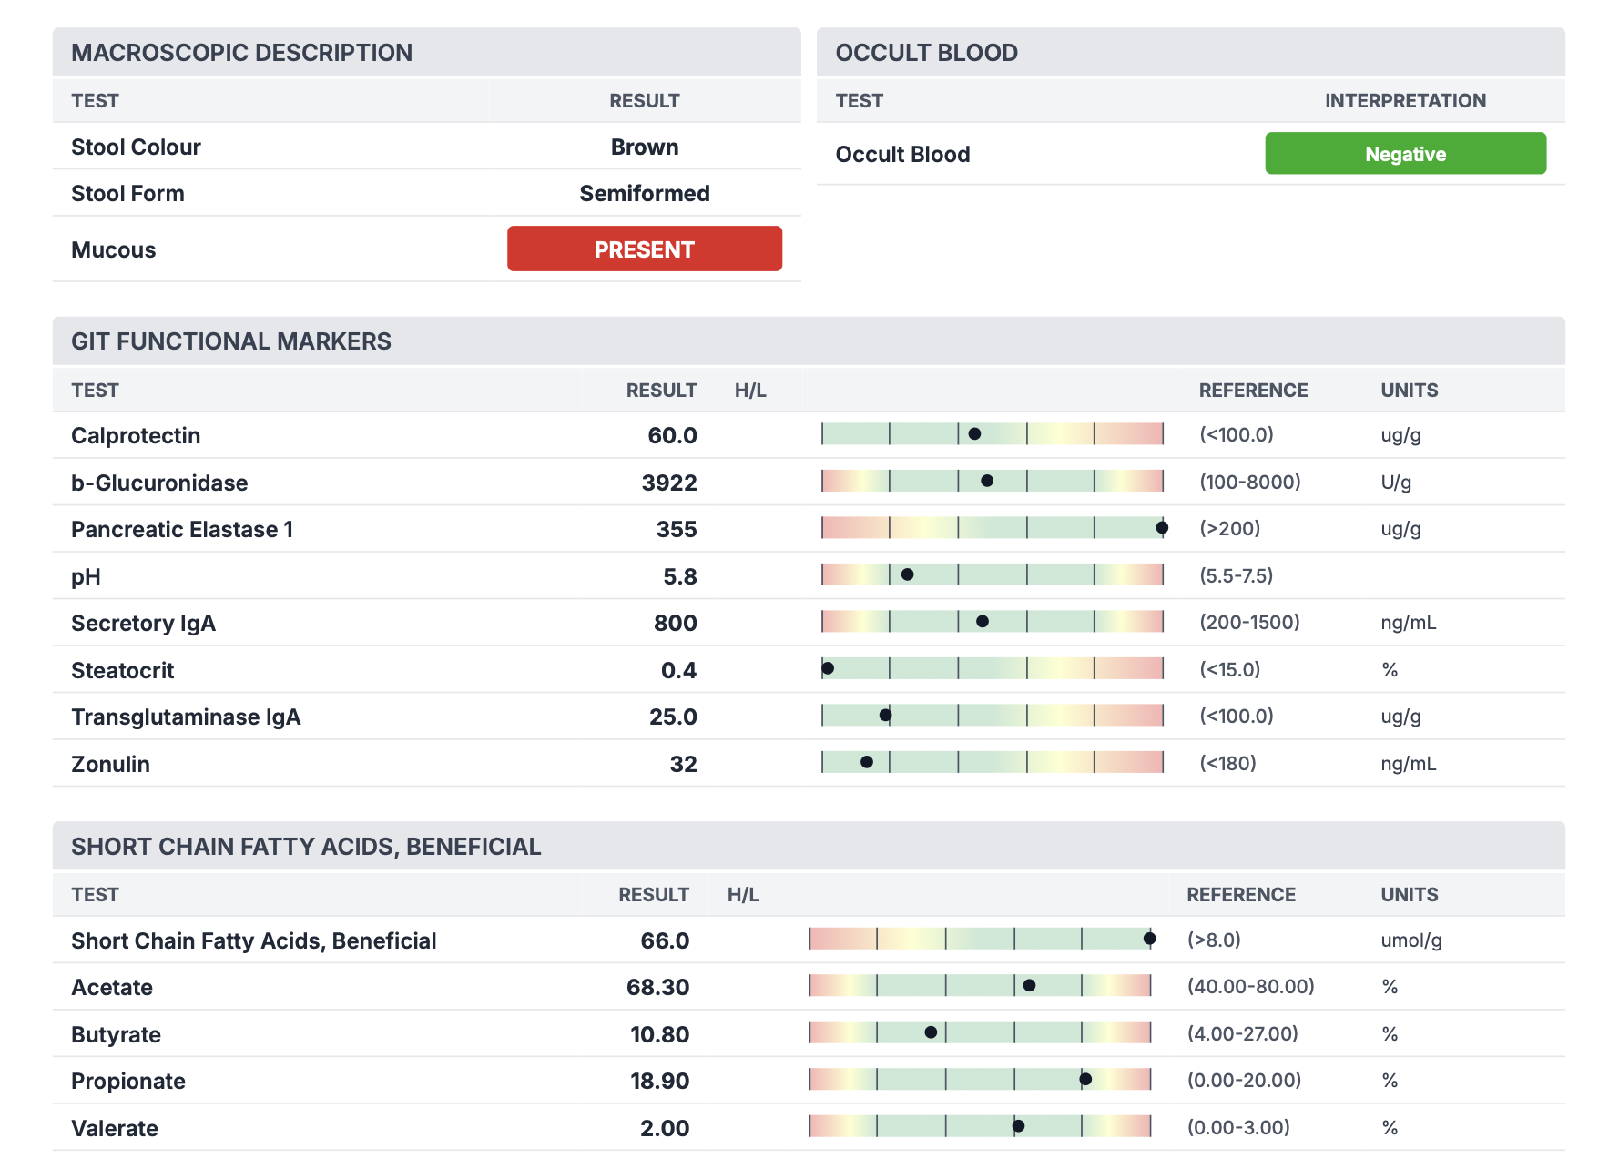Click the Semiformed stool form result
The height and width of the screenshot is (1169, 1619).
pos(644,194)
